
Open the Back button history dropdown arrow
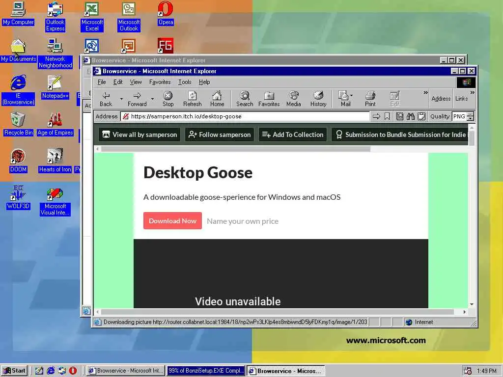click(x=121, y=99)
